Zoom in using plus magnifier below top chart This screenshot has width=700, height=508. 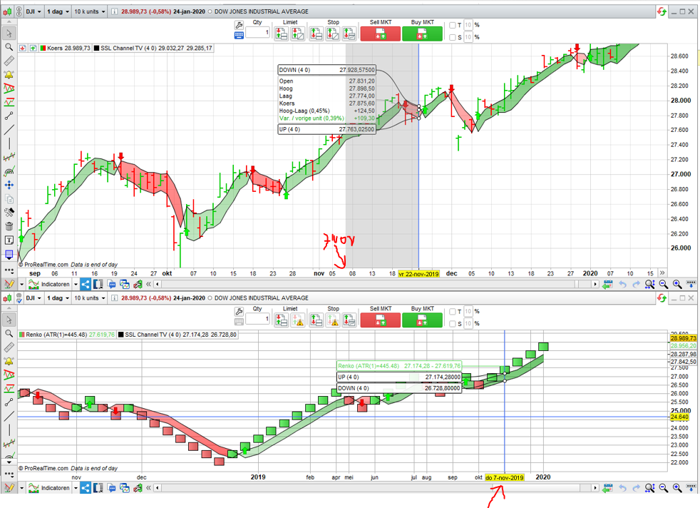(677, 284)
